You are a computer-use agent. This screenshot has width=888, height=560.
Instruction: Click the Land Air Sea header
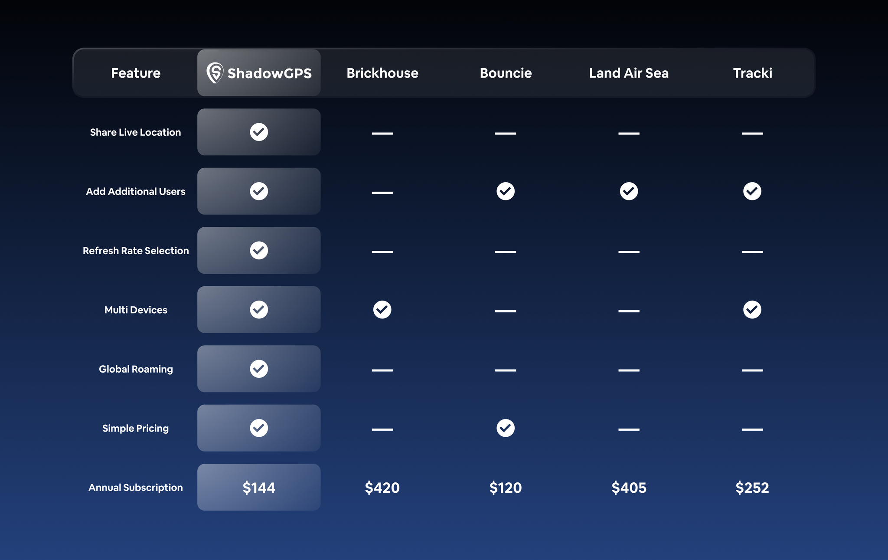629,73
